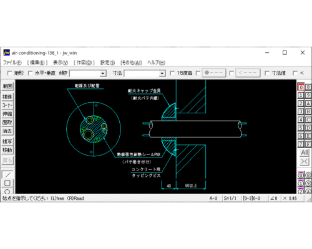Tick checkbox beside the ●--- button
This screenshot has height=249, width=312.
pyautogui.click(x=198, y=73)
